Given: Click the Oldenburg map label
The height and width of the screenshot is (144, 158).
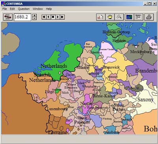Looking at the screenshot, I should click(x=96, y=52).
